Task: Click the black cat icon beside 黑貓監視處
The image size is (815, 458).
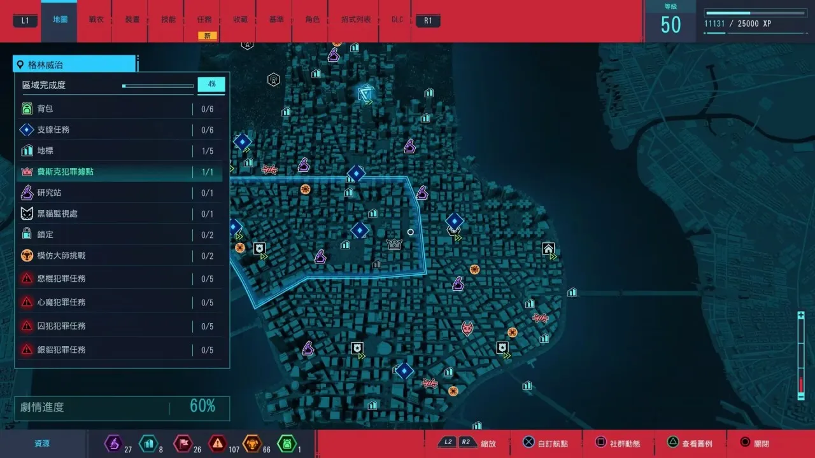Action: 27,214
